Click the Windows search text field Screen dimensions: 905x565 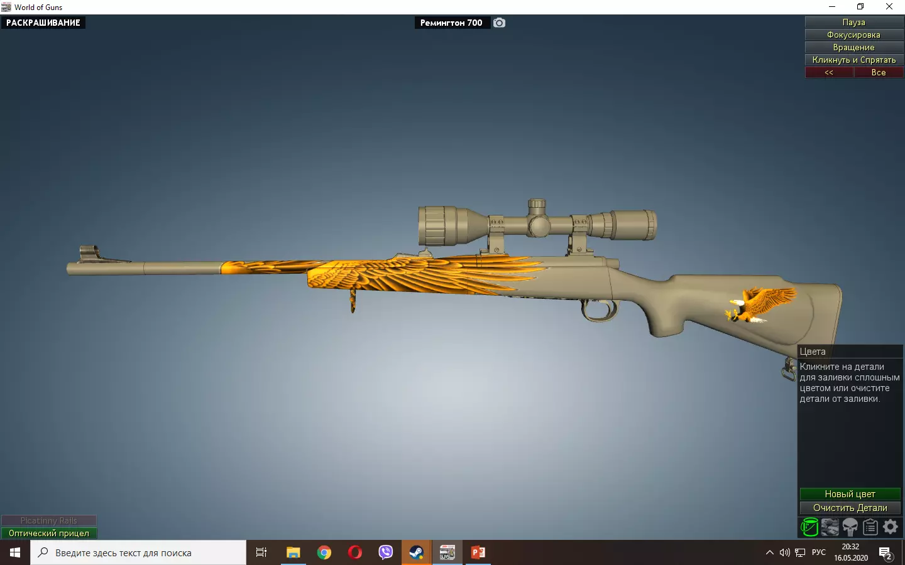138,552
